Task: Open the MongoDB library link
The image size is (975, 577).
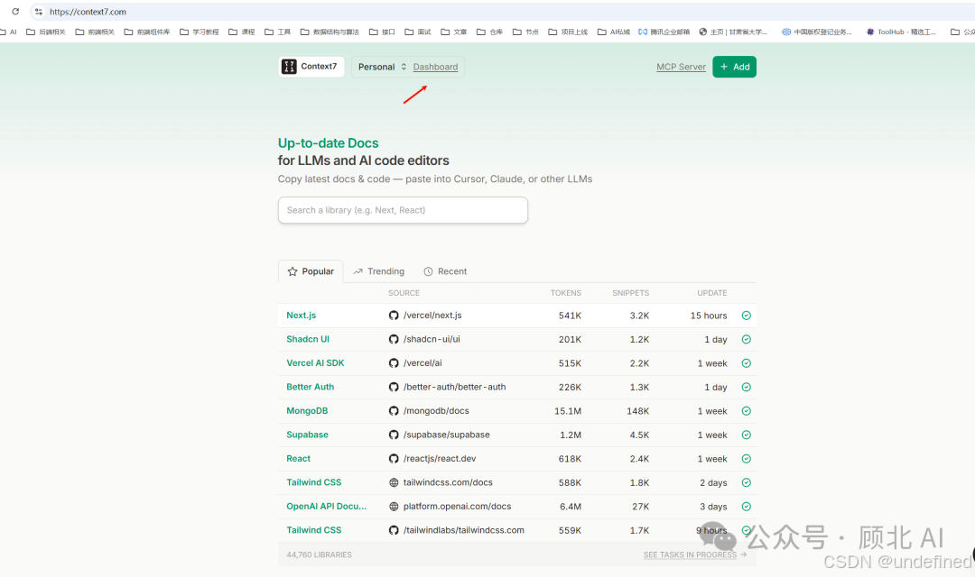Action: coord(307,411)
